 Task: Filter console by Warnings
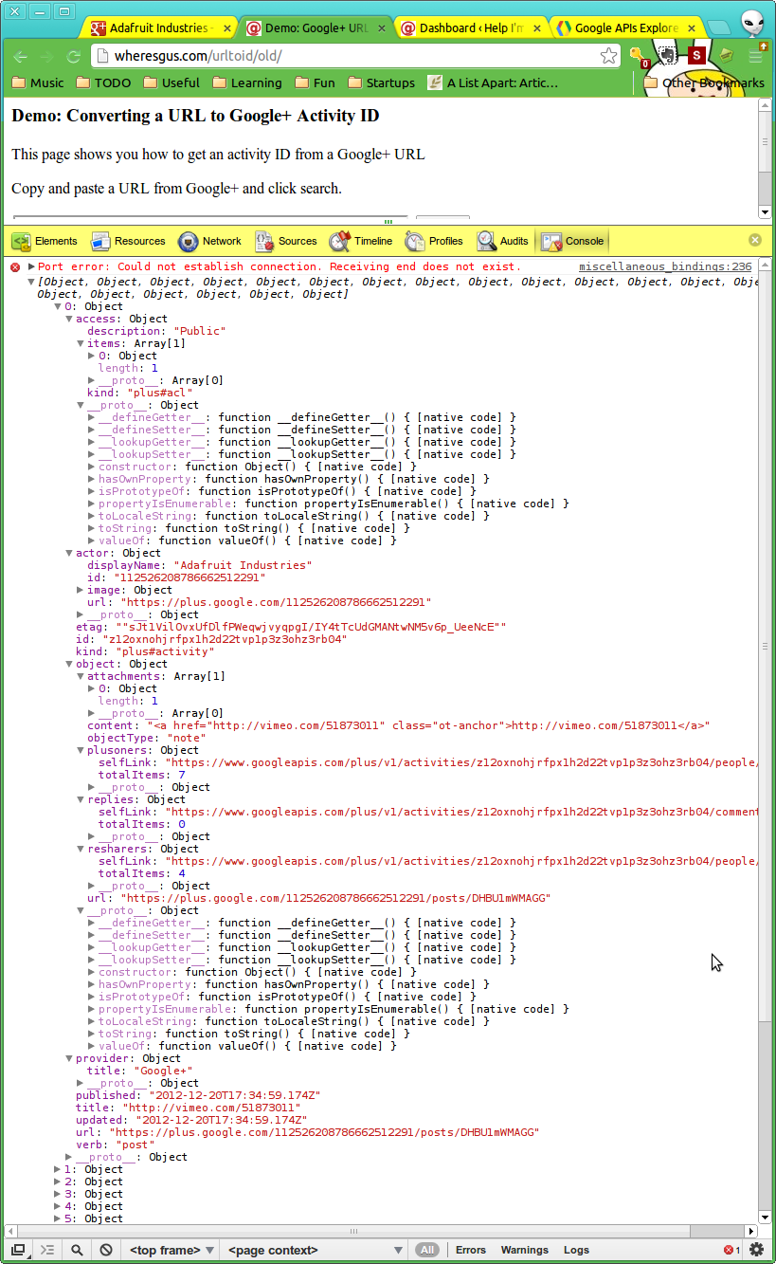[525, 1250]
